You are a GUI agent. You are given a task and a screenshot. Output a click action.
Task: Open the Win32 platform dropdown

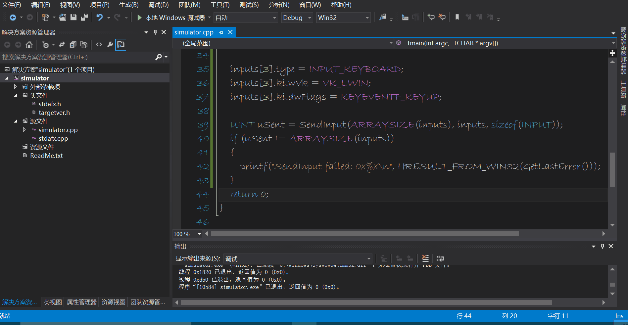click(343, 18)
